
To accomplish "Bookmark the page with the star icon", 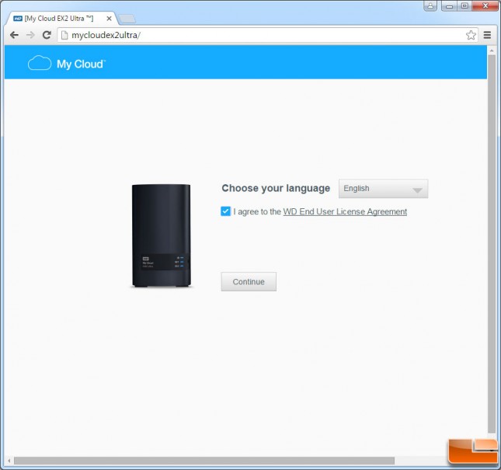I will click(x=471, y=35).
